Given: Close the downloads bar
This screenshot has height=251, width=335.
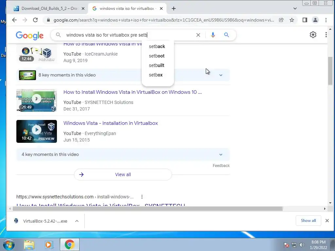Looking at the screenshot, I should tap(327, 221).
